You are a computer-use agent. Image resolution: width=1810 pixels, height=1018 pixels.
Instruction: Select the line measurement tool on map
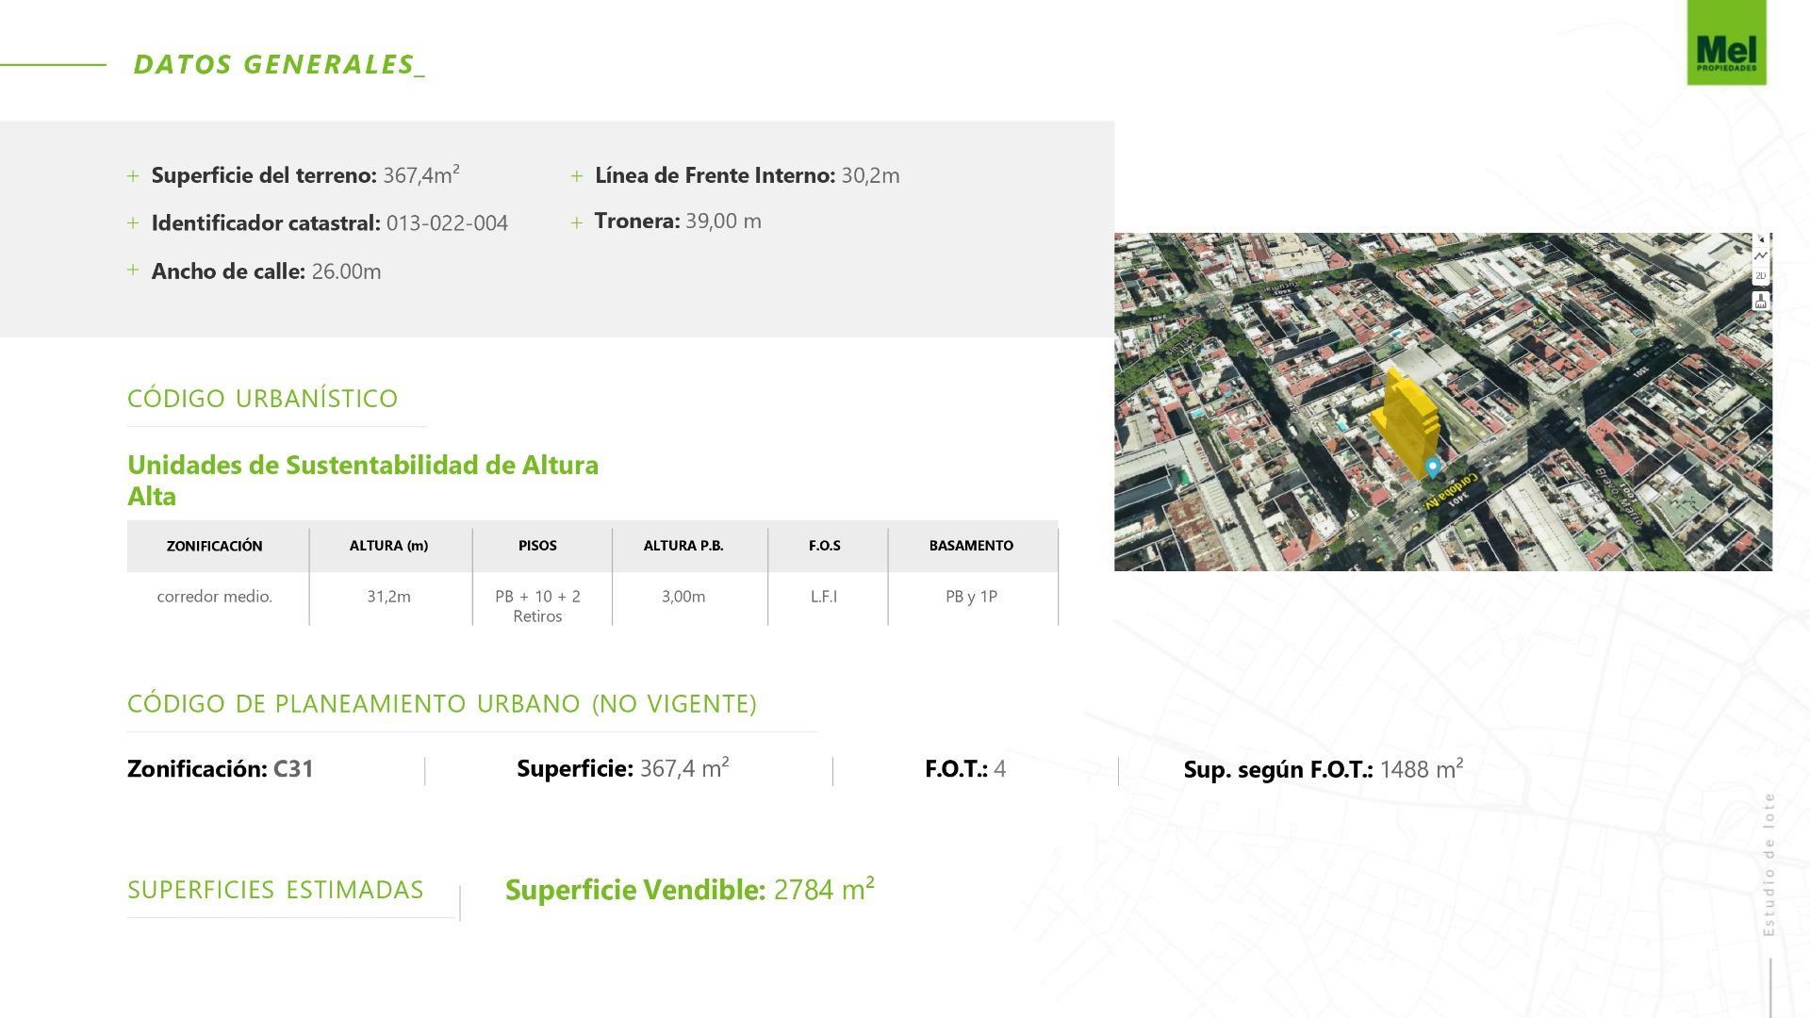1761,256
